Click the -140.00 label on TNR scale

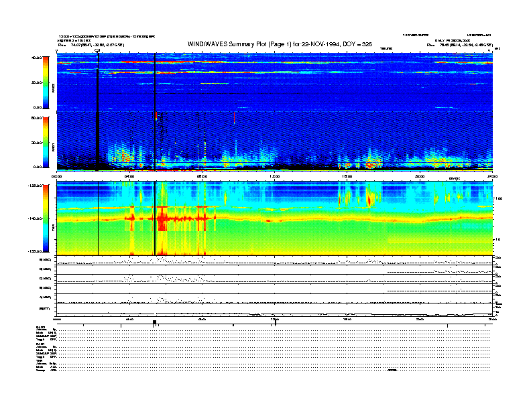coord(35,219)
